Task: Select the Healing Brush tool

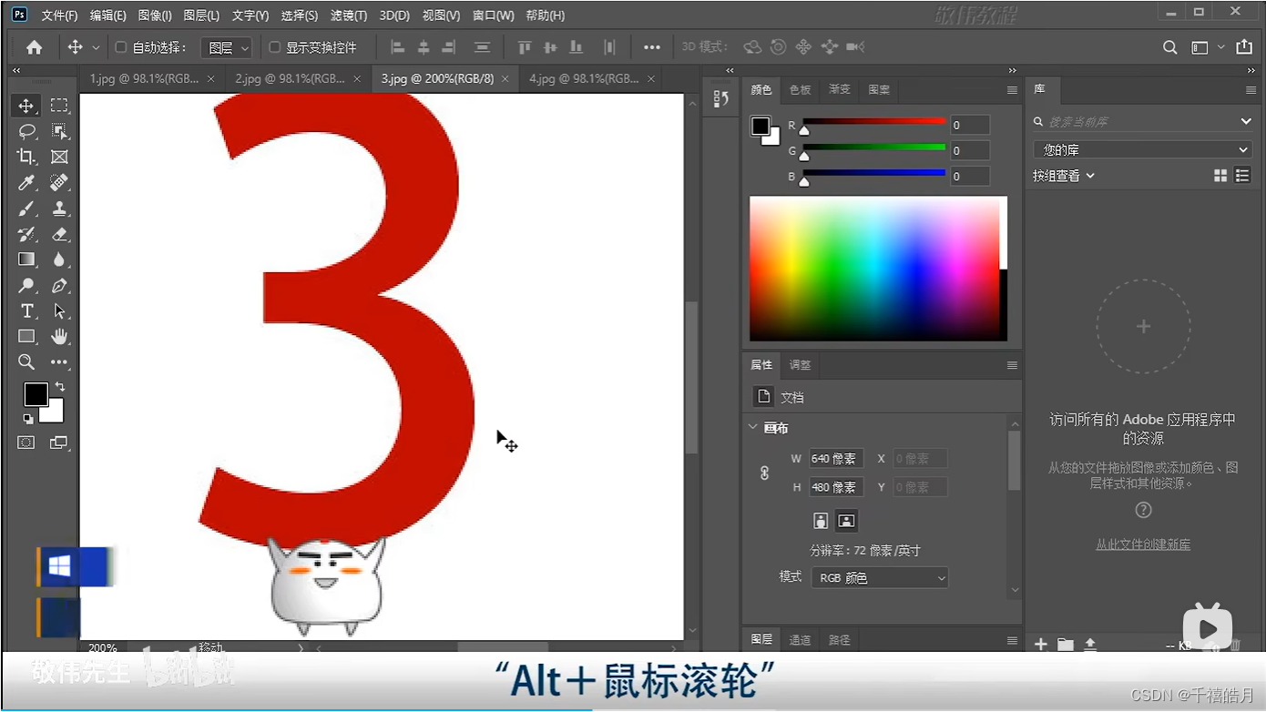Action: 59,182
